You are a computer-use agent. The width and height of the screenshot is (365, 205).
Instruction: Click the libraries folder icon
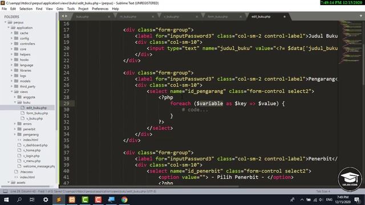coord(17,71)
